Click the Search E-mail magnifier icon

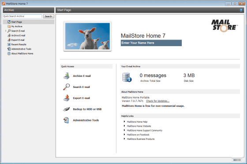(x=67, y=87)
